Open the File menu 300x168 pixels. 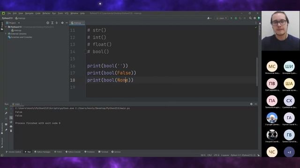[9, 14]
